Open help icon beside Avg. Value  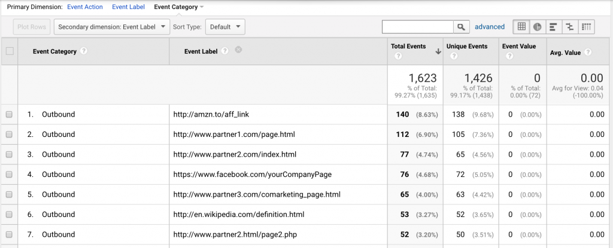588,53
